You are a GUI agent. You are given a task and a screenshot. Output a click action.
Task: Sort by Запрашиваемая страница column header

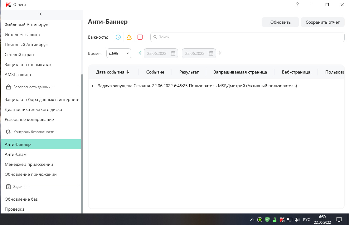coord(240,72)
